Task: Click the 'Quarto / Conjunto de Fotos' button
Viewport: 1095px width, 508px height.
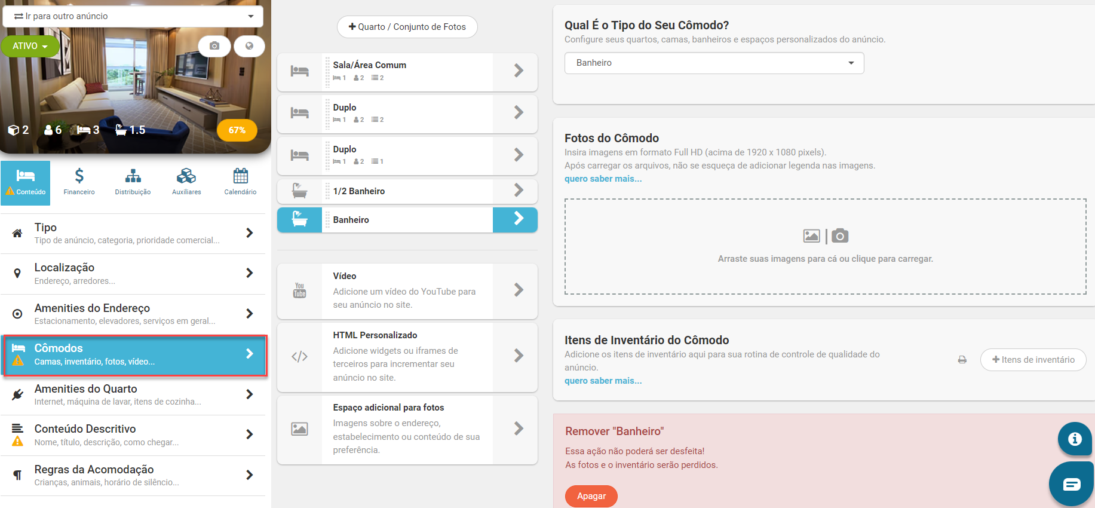Action: coord(407,27)
